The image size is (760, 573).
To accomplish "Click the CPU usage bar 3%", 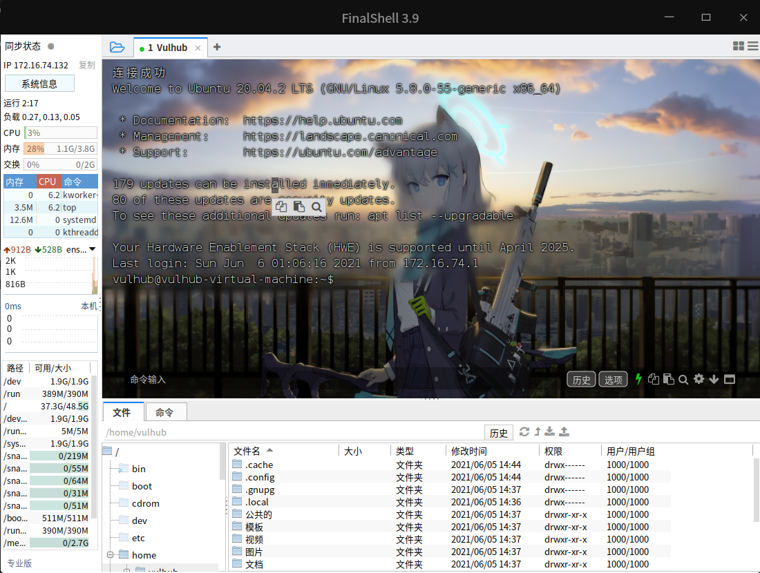I will pos(61,133).
